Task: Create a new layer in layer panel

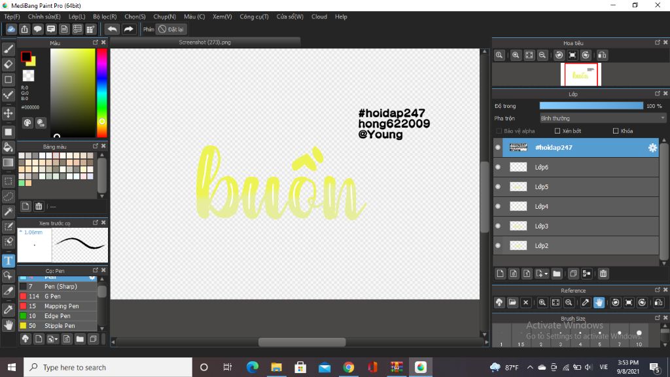Action: (501, 274)
